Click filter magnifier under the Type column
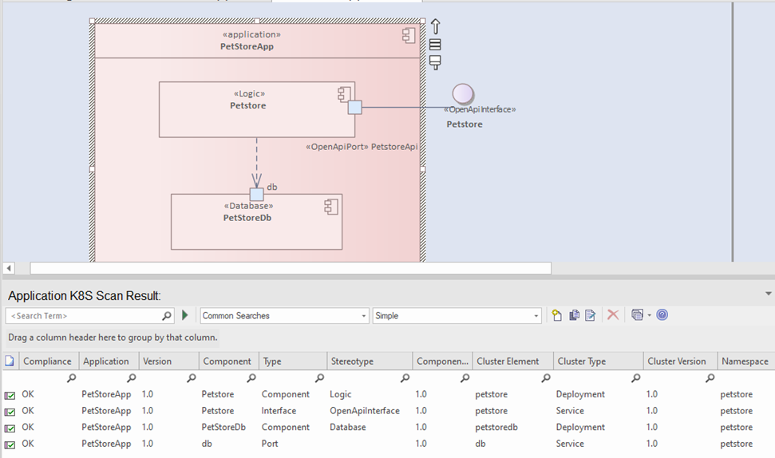Viewport: 775px width, 458px height. (x=320, y=378)
